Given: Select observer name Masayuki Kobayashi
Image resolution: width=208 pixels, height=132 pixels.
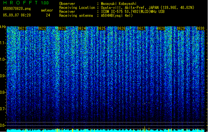Looking at the screenshot, I should [119, 4].
